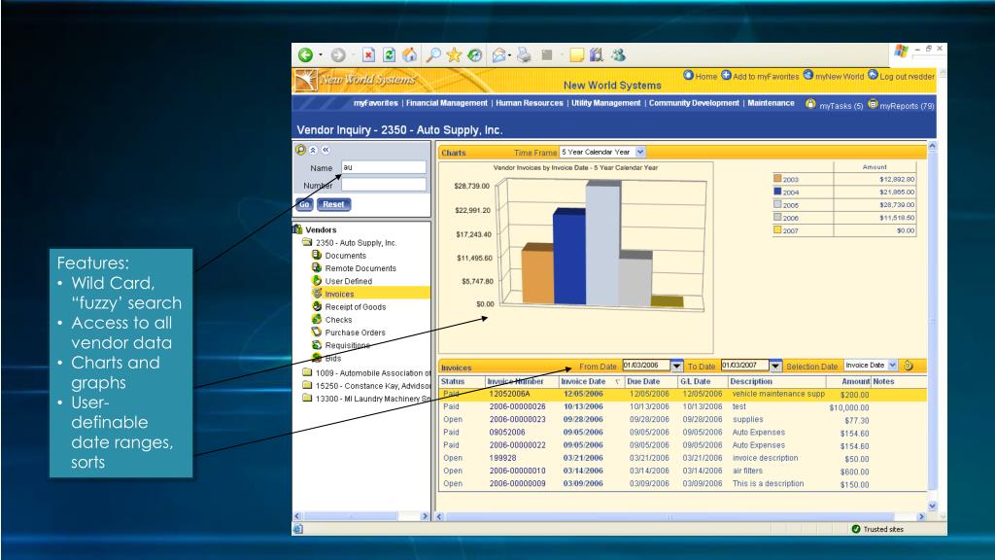Click the plus icon for Add to myFavorites
Viewport: 995px width, 560px height.
click(x=726, y=75)
